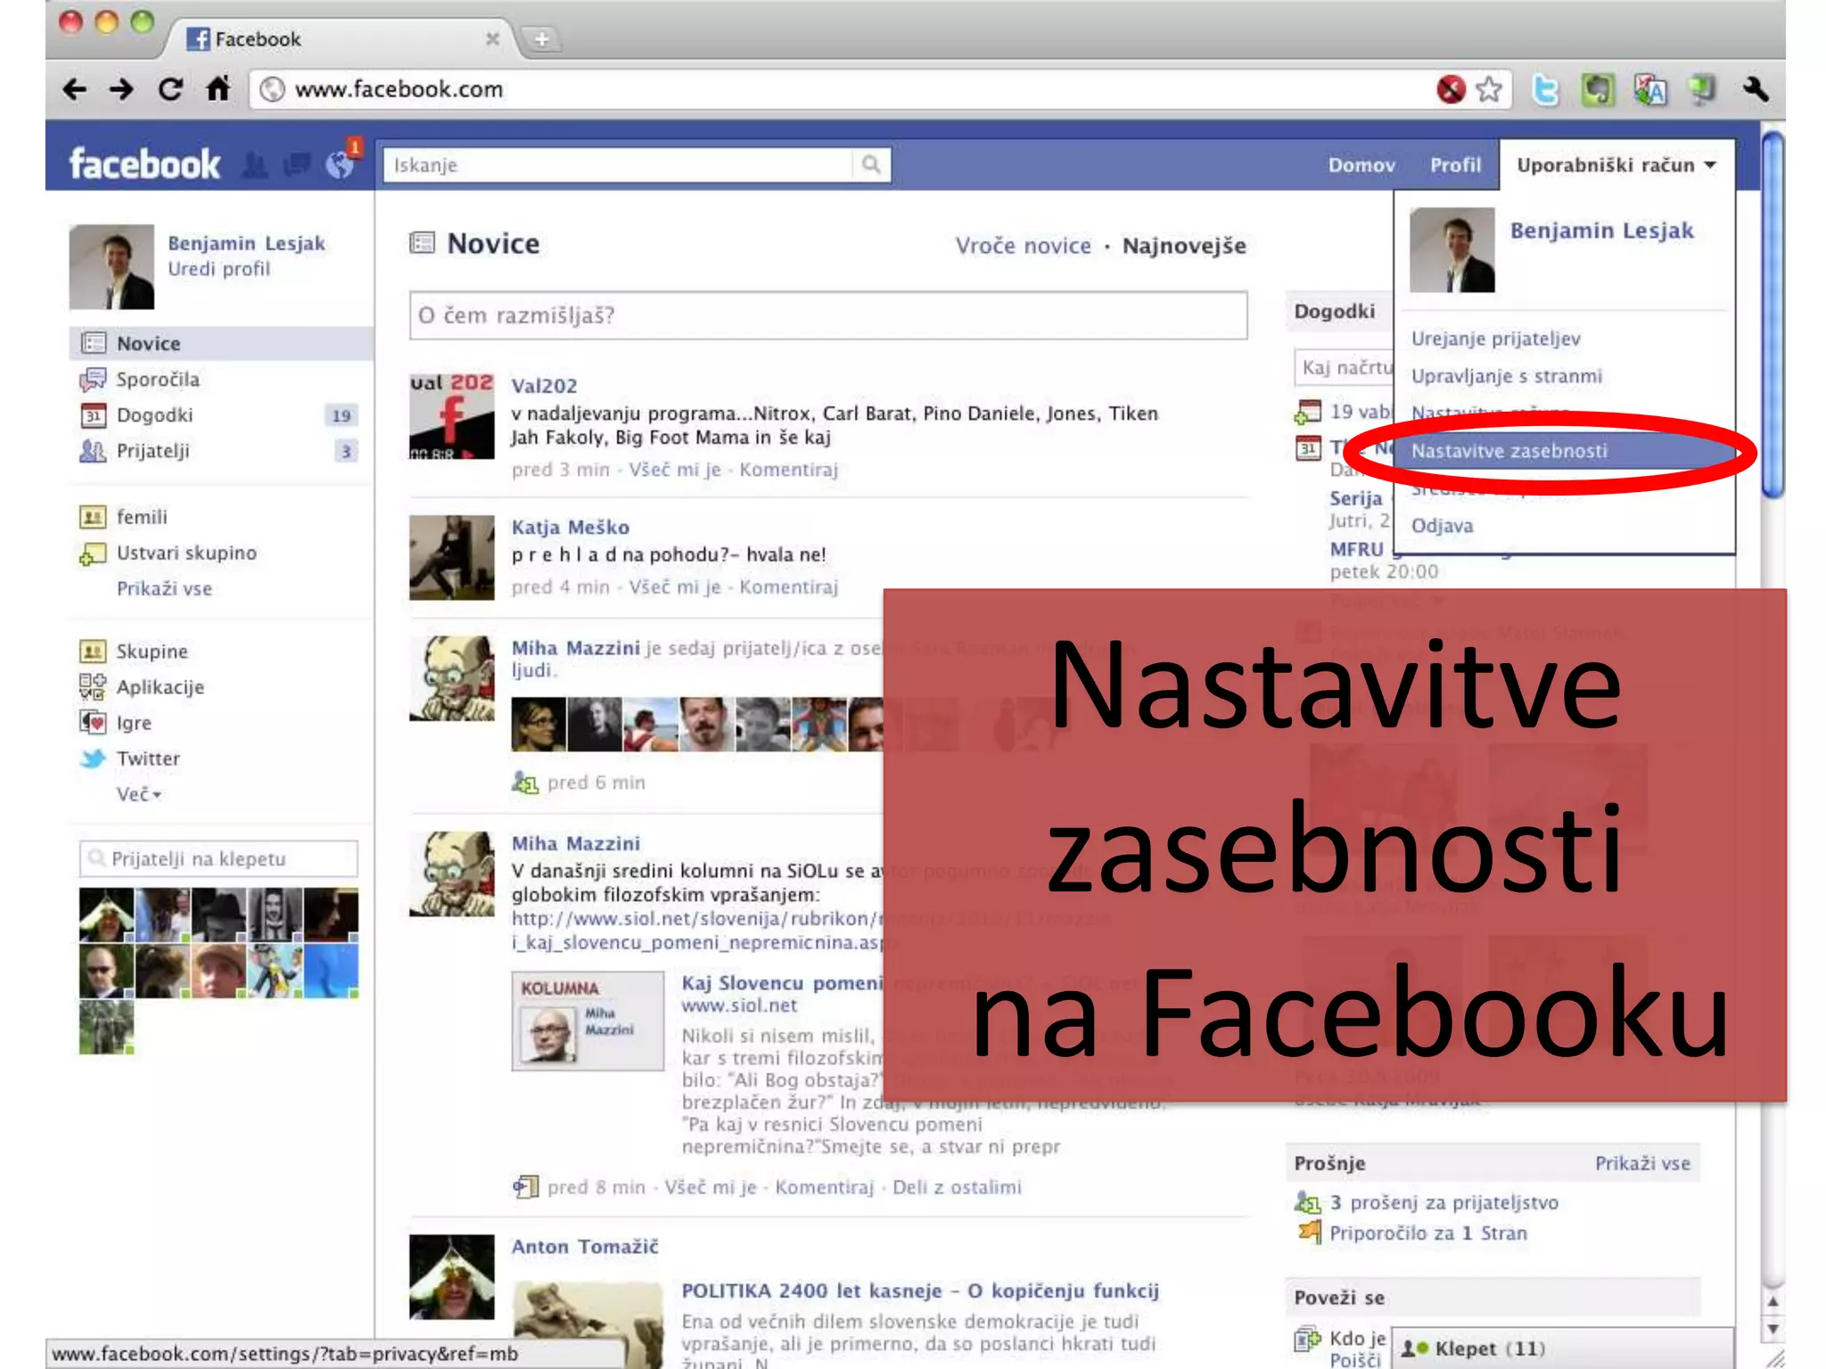
Task: Click the red blocked popup icon in address bar
Action: tap(1451, 89)
